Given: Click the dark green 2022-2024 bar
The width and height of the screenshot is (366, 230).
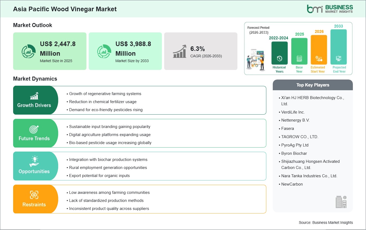Looking at the screenshot, I should [279, 53].
